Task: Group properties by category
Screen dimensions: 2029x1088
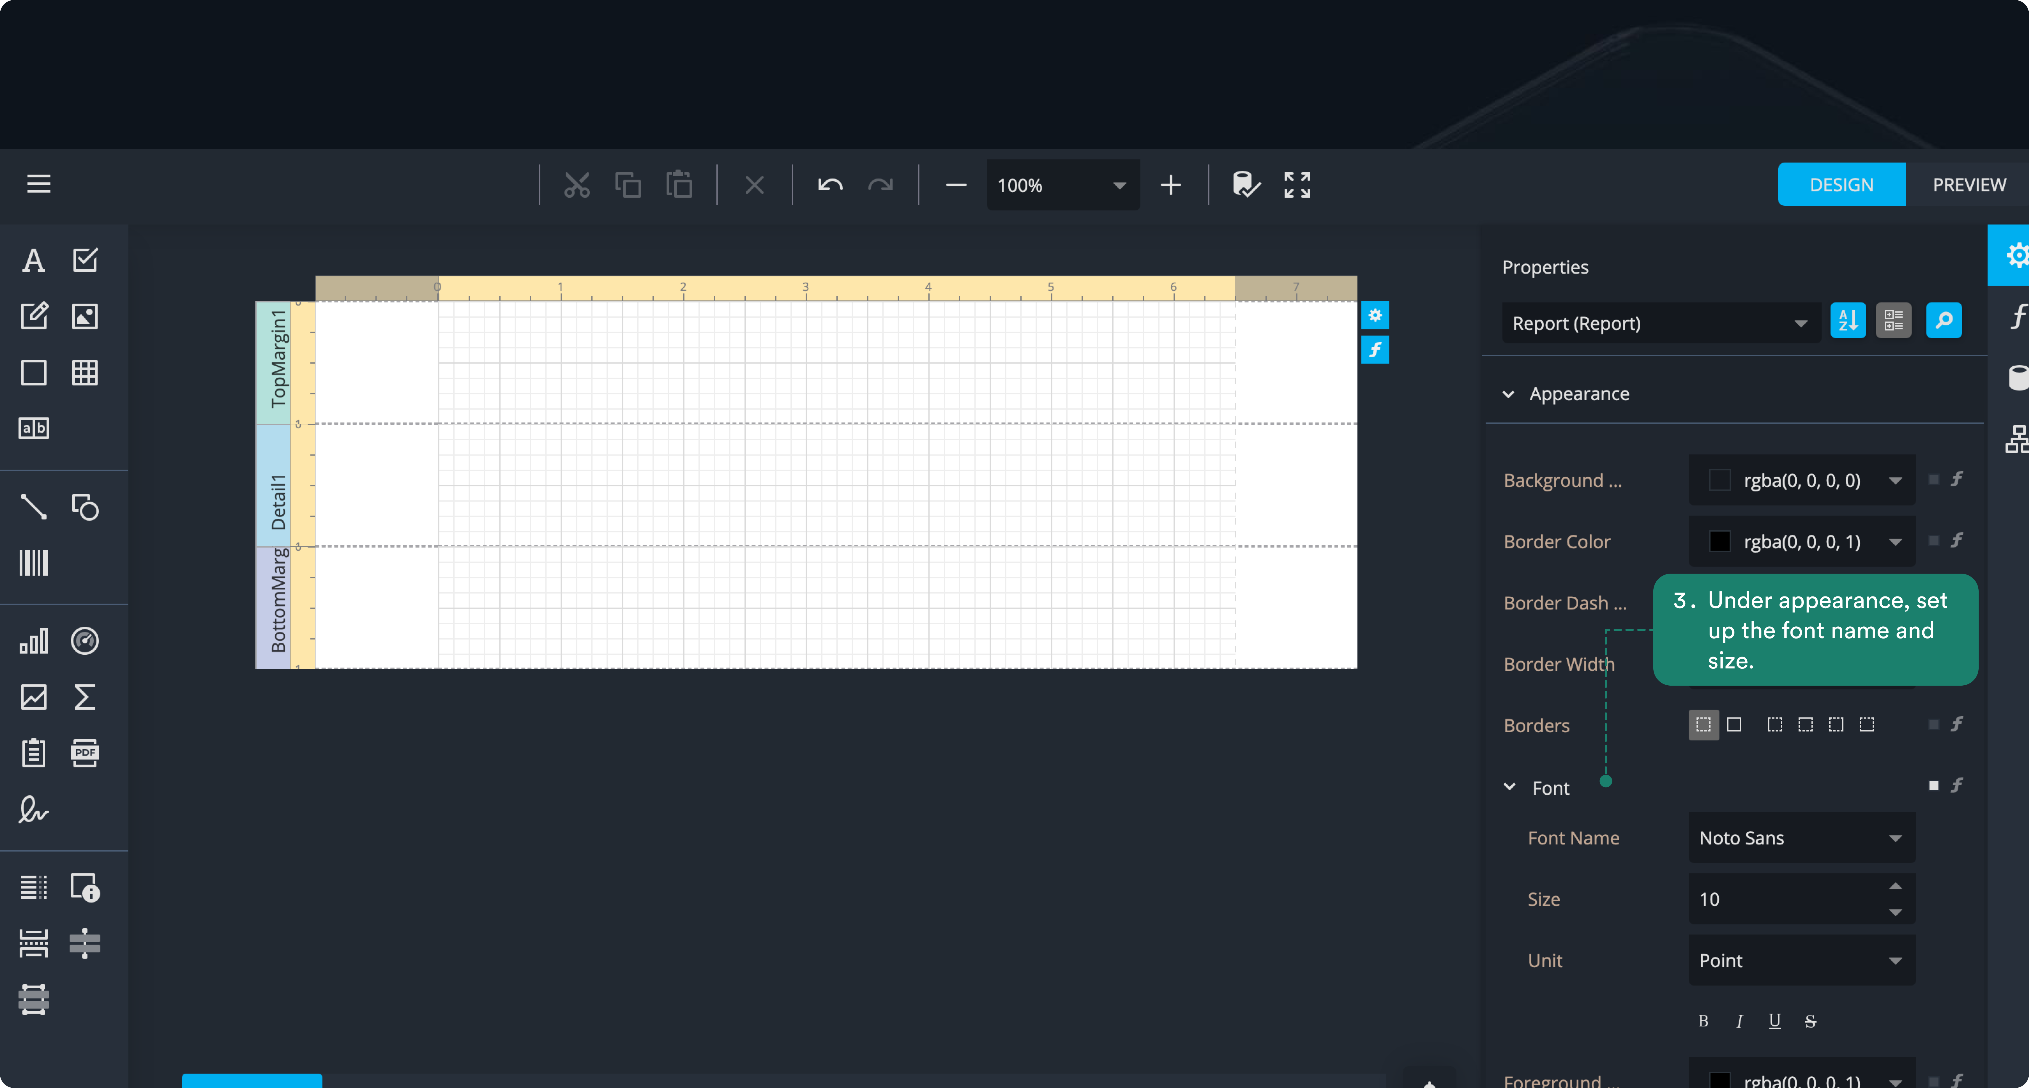Action: point(1894,321)
